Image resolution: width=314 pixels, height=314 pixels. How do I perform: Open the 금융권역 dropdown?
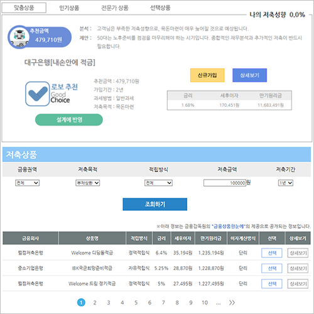27,183
